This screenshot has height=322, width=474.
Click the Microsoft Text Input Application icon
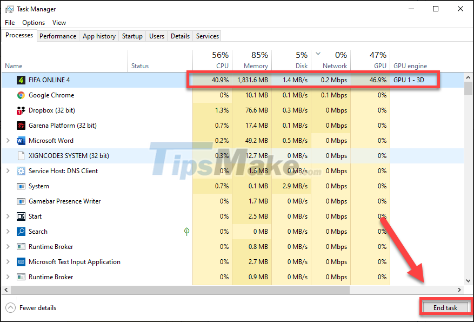click(20, 261)
